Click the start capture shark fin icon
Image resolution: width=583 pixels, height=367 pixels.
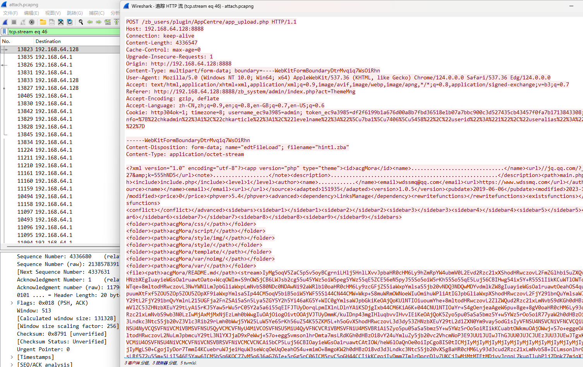click(x=5, y=22)
